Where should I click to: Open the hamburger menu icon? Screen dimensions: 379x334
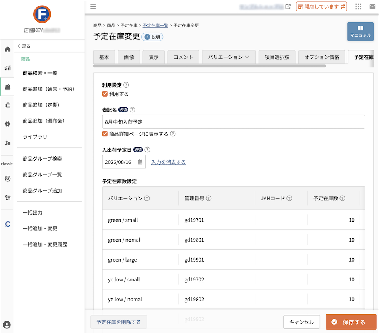click(x=93, y=7)
